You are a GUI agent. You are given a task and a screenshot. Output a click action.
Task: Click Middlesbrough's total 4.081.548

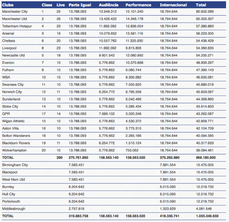click(204, 209)
